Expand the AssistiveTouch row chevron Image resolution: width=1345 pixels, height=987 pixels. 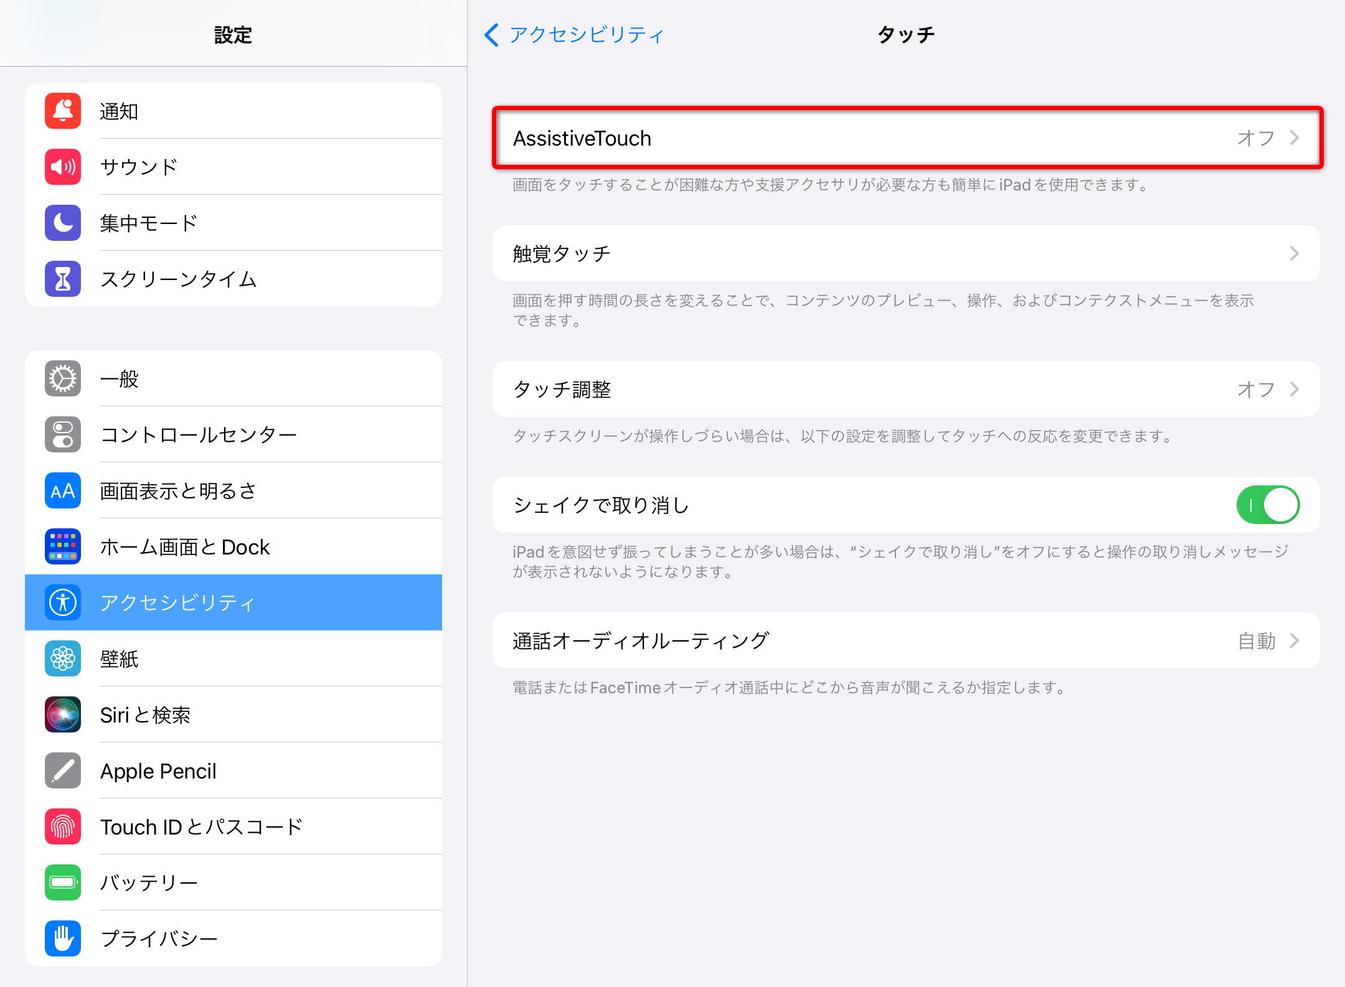pyautogui.click(x=1295, y=138)
